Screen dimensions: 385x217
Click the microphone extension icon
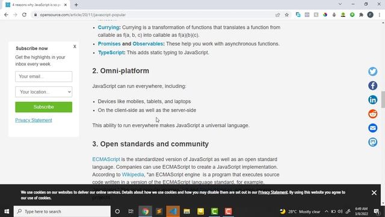pos(334,14)
